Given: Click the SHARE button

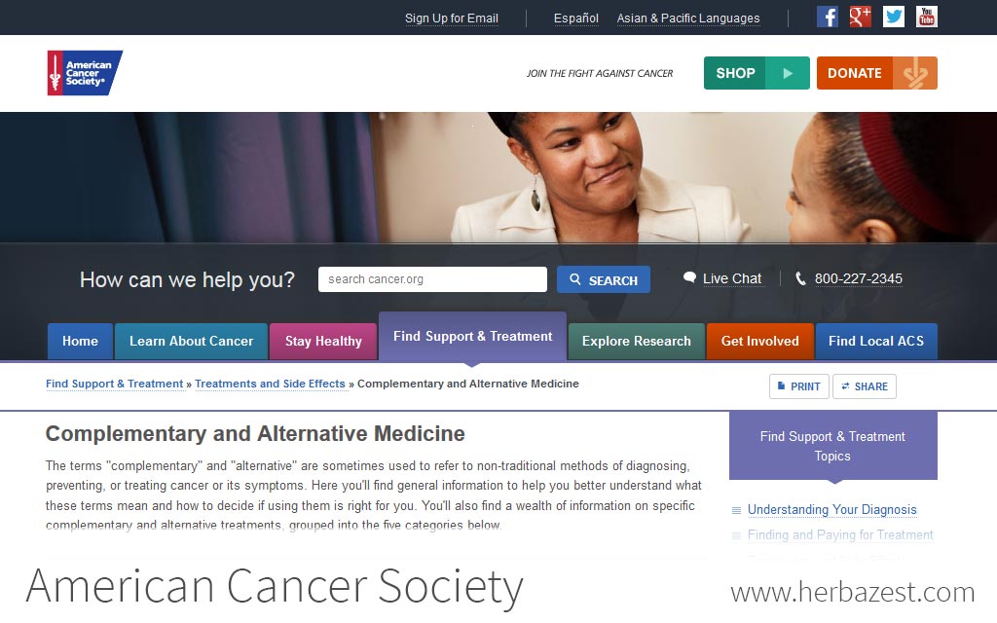Looking at the screenshot, I should pyautogui.click(x=865, y=386).
